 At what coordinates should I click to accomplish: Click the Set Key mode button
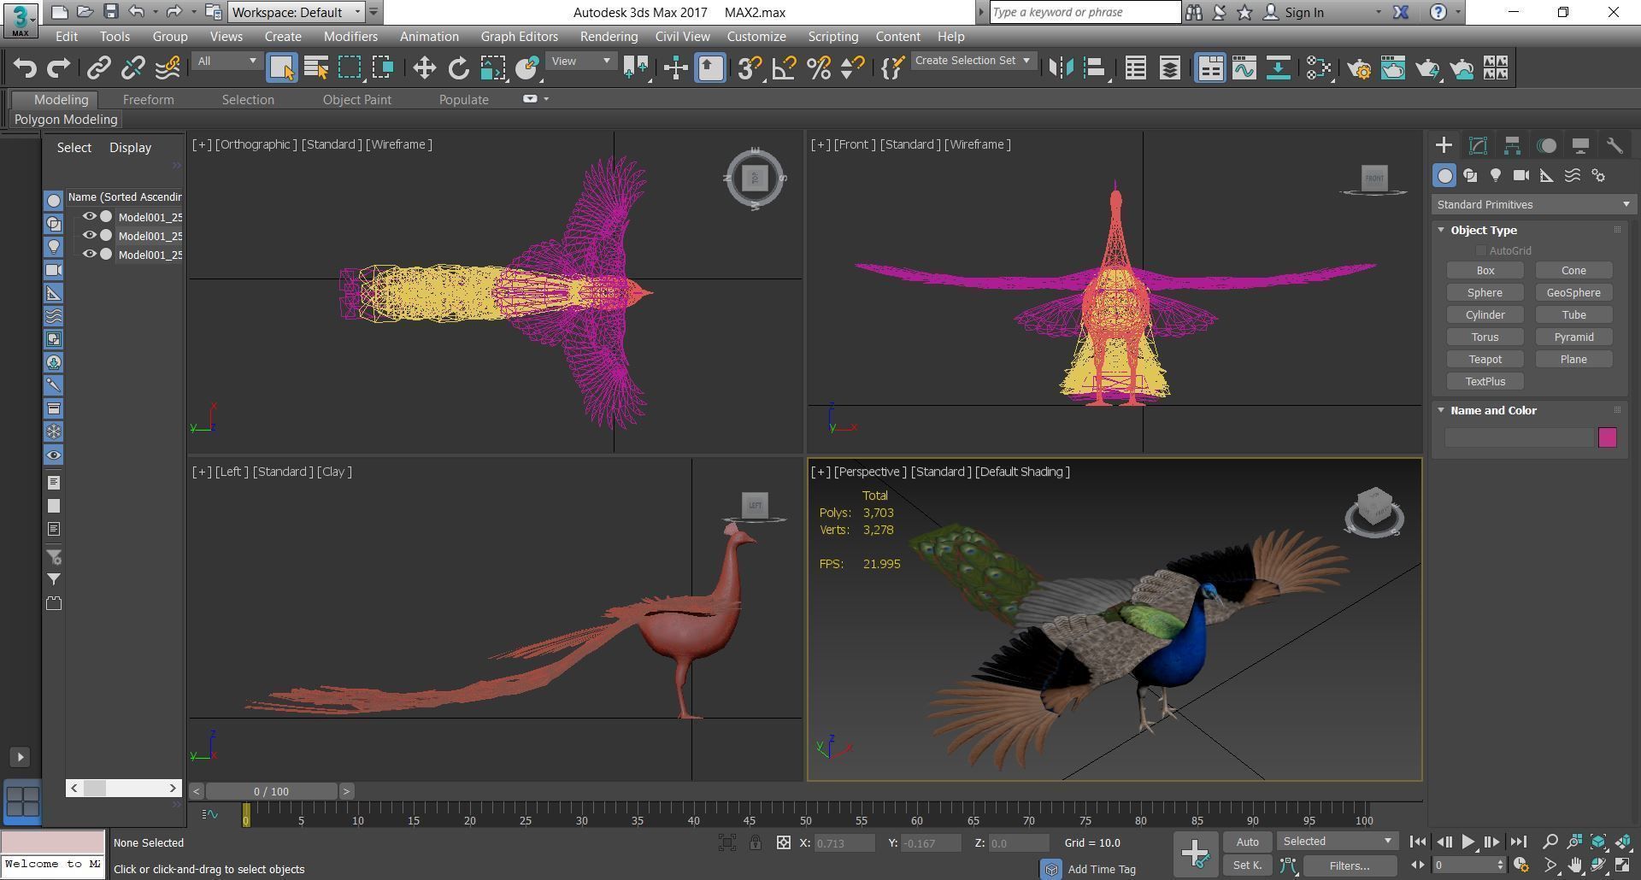[x=1247, y=865]
